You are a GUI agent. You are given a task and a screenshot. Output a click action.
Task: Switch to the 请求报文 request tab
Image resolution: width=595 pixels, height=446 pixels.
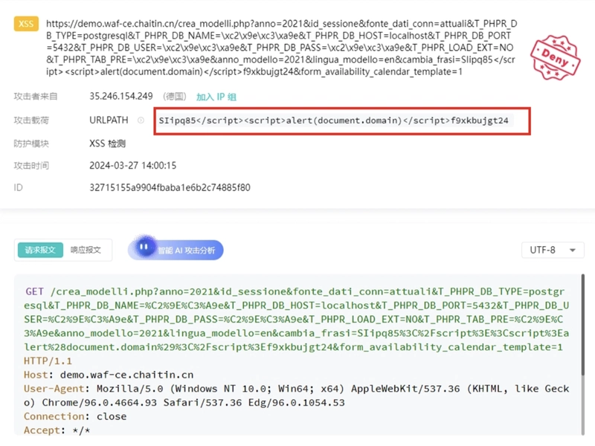[x=40, y=250]
